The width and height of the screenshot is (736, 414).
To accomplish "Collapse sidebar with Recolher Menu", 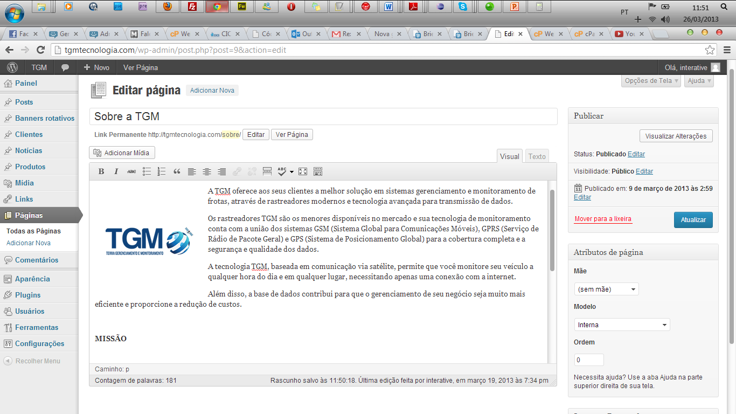I will coord(32,361).
